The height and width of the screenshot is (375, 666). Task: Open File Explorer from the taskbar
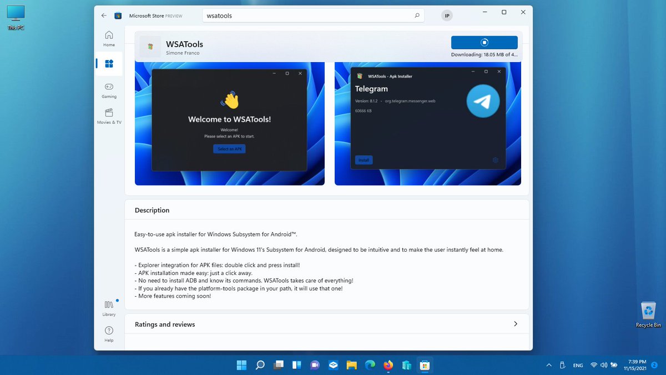coord(351,365)
